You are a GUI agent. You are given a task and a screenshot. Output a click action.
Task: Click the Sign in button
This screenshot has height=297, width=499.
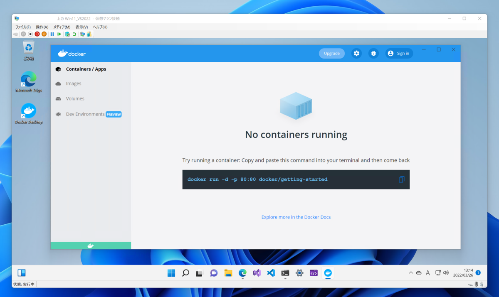(x=399, y=53)
